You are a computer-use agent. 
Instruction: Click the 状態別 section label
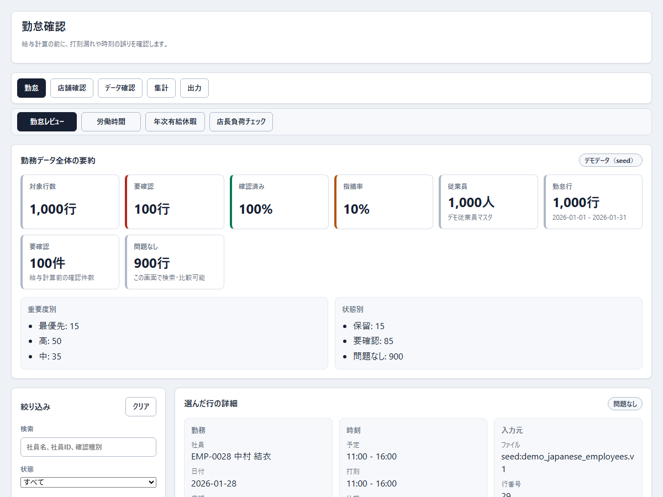tap(352, 309)
